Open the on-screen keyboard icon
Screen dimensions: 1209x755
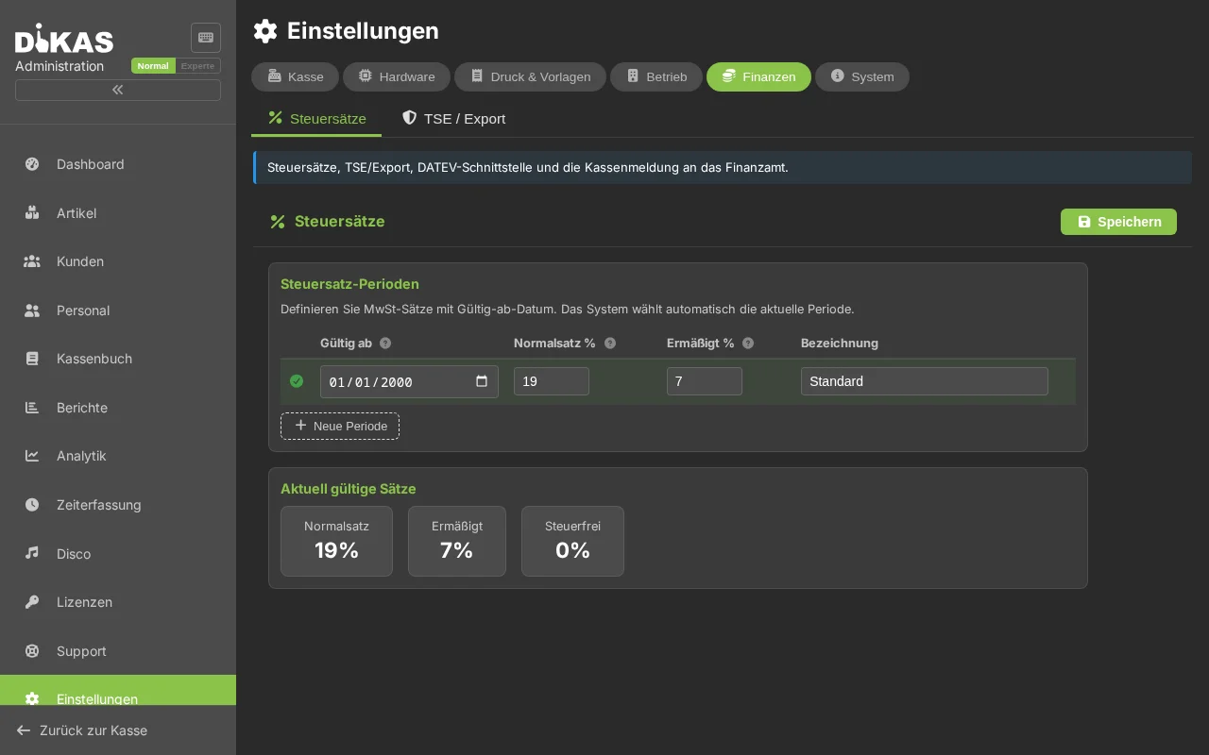pyautogui.click(x=206, y=38)
